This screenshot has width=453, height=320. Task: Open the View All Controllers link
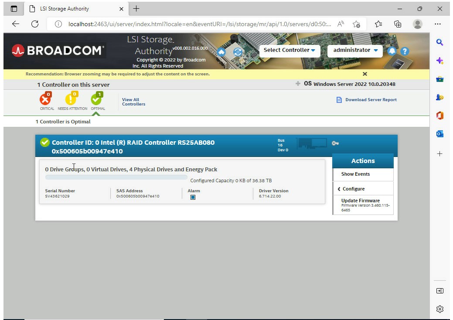click(133, 102)
